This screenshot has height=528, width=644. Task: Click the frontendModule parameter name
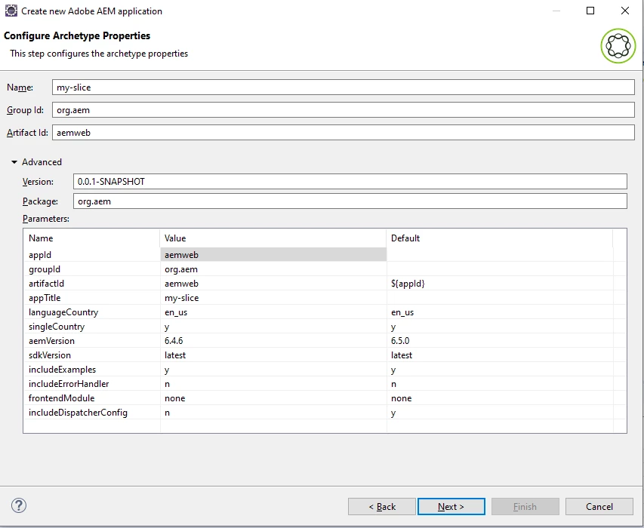(x=61, y=398)
